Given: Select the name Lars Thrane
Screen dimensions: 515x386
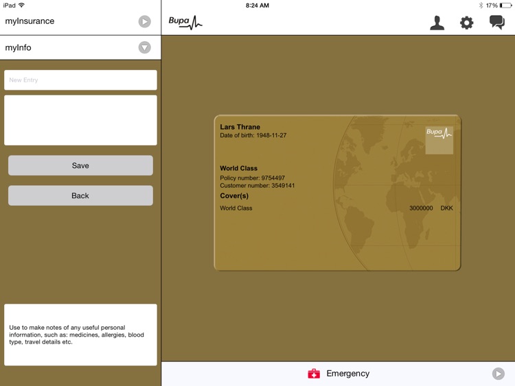Looking at the screenshot, I should point(240,127).
